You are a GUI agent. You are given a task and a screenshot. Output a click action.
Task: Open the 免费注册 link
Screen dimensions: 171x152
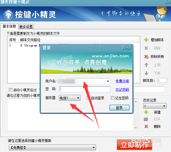click(x=122, y=81)
